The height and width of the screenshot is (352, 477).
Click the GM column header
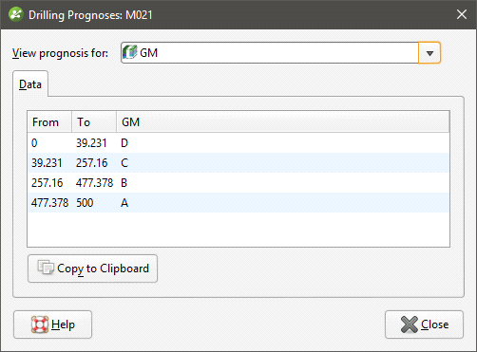283,121
